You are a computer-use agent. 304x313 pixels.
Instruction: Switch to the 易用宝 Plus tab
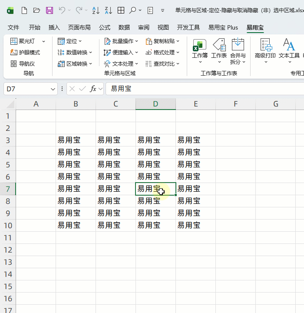(223, 27)
